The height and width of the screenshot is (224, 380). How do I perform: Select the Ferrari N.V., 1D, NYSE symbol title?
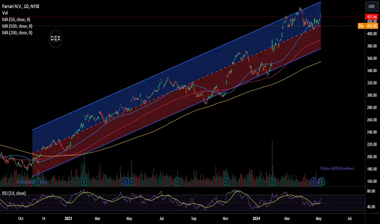tap(21, 7)
